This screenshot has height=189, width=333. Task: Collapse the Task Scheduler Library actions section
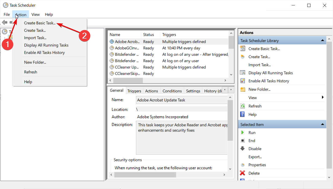[322, 41]
